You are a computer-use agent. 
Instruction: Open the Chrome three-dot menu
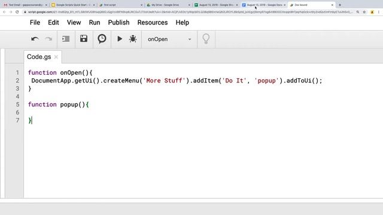point(379,12)
